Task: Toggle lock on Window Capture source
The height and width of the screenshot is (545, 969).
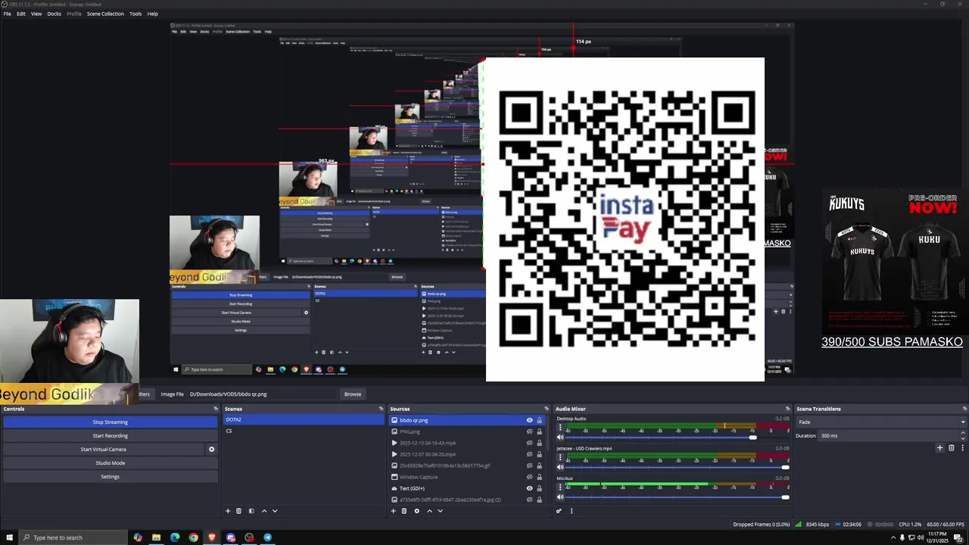Action: pyautogui.click(x=539, y=477)
